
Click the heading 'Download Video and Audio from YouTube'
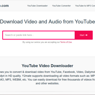click(x=47, y=22)
